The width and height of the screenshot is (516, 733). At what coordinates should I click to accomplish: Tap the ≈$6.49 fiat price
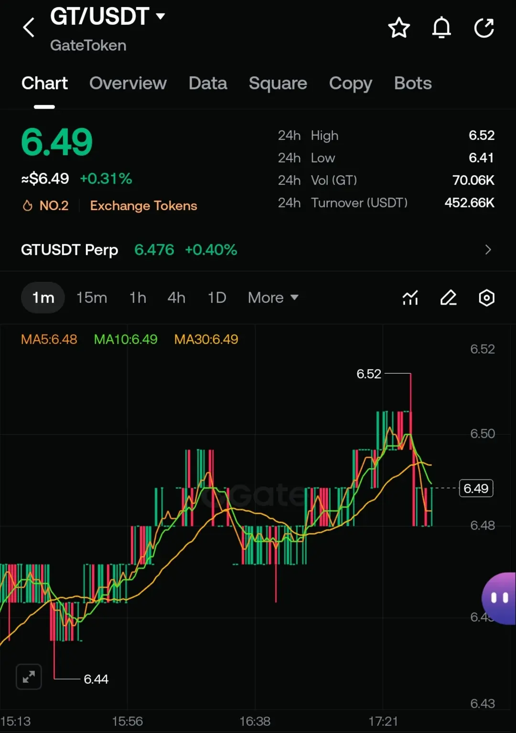pyautogui.click(x=45, y=179)
